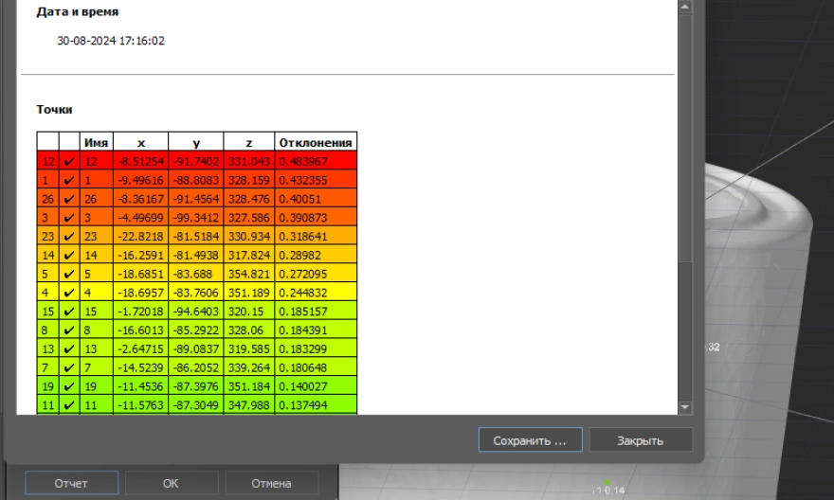This screenshot has height=500, width=834.
Task: Toggle the checkmark for point 23
Action: (x=68, y=233)
